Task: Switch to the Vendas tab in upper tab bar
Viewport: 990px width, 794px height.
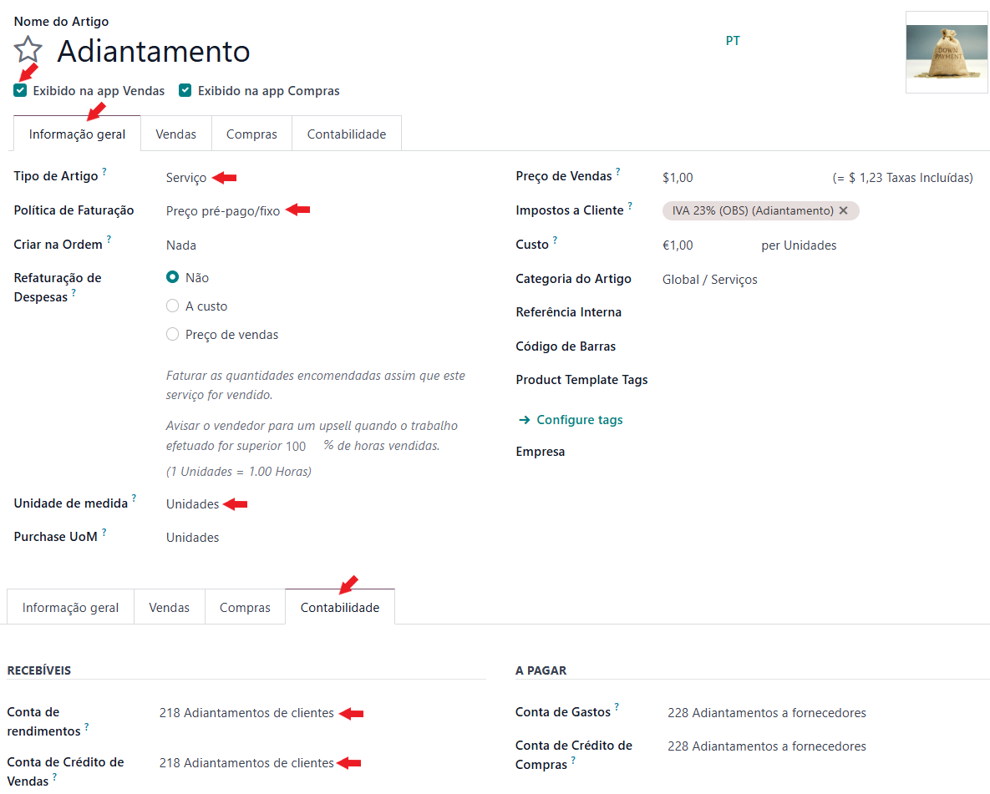Action: point(175,134)
